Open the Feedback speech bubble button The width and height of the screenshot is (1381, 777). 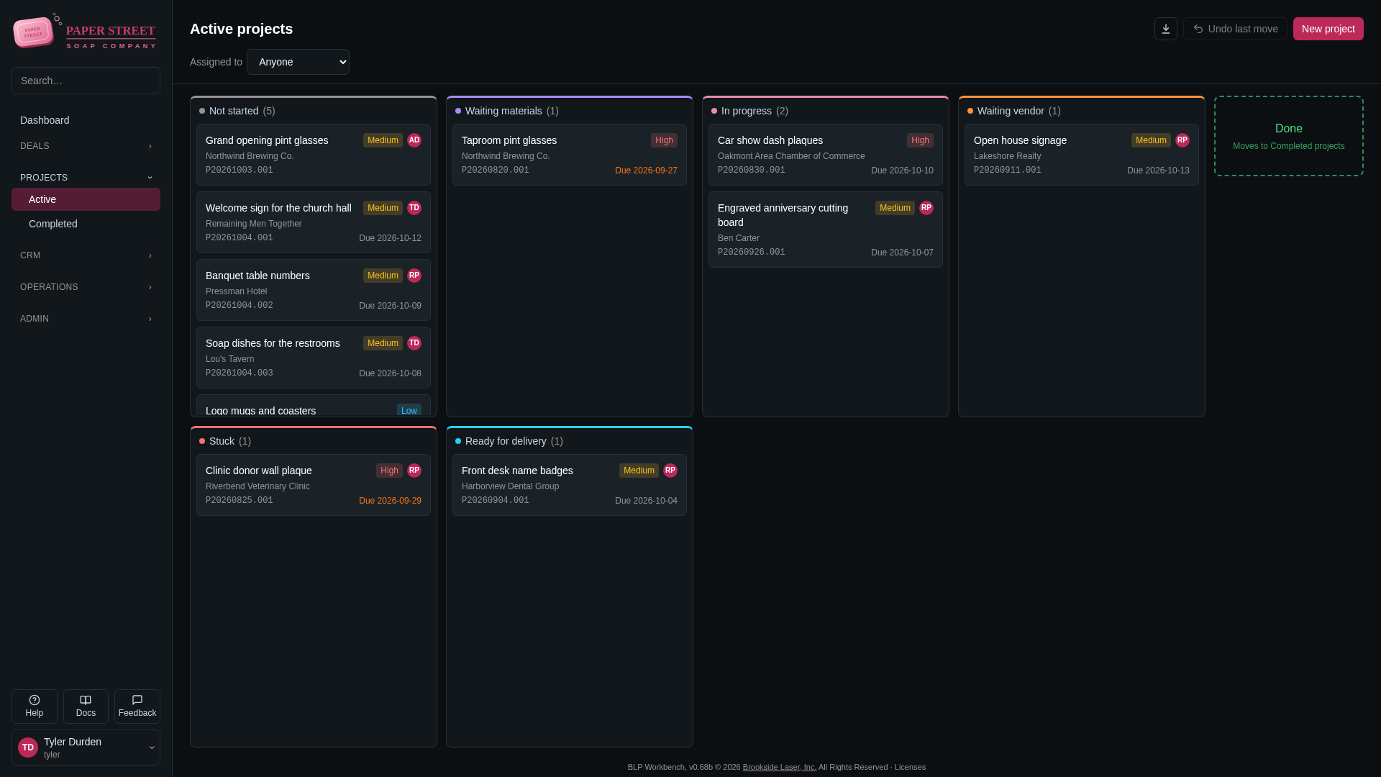137,706
